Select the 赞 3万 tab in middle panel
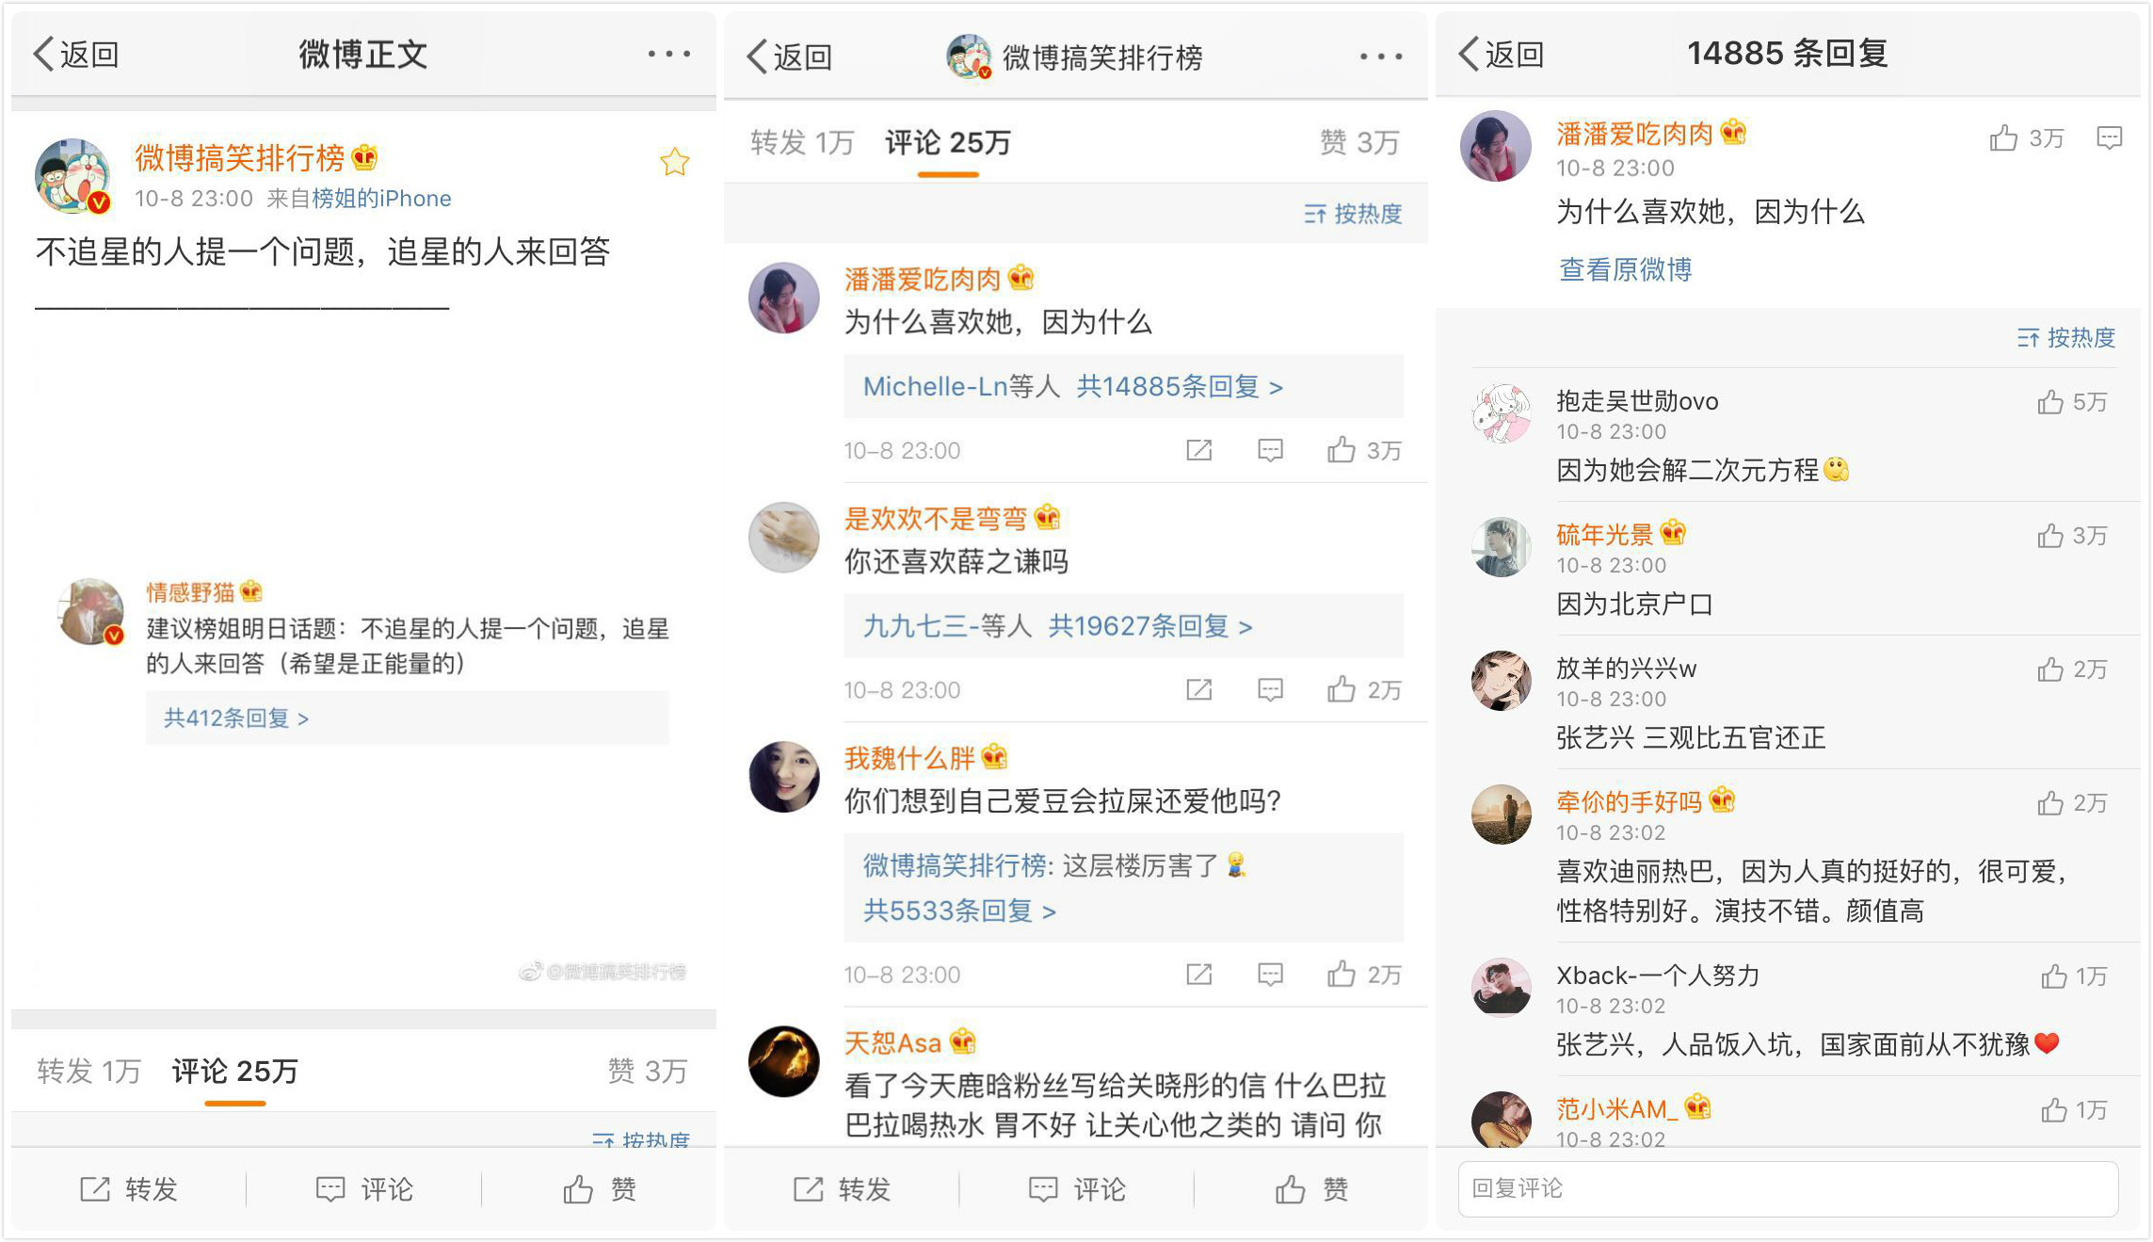2153x1242 pixels. tap(1358, 143)
